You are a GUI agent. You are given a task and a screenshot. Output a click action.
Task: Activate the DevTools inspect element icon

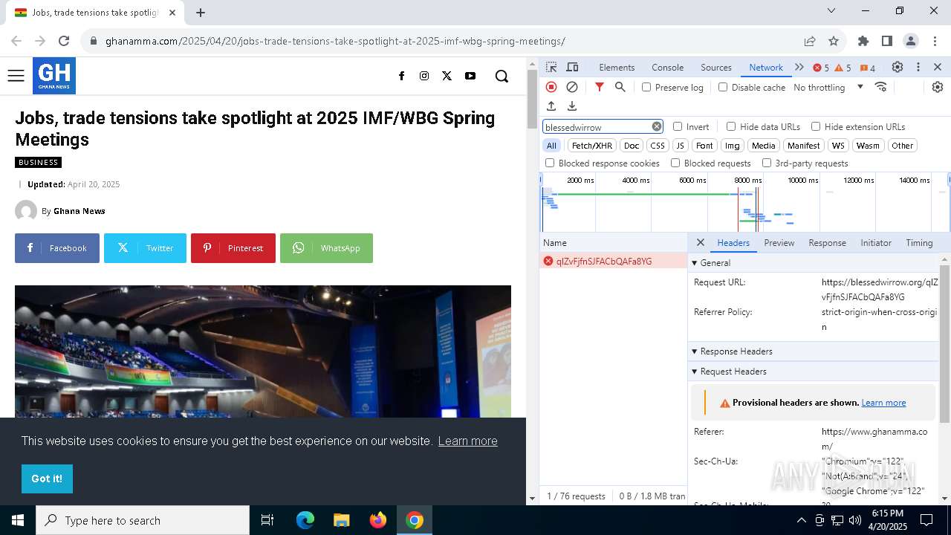(551, 67)
